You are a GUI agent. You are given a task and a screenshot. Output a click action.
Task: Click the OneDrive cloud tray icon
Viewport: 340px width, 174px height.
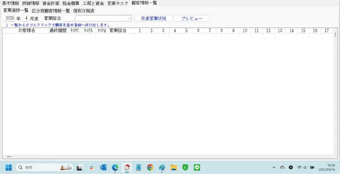tap(282, 167)
